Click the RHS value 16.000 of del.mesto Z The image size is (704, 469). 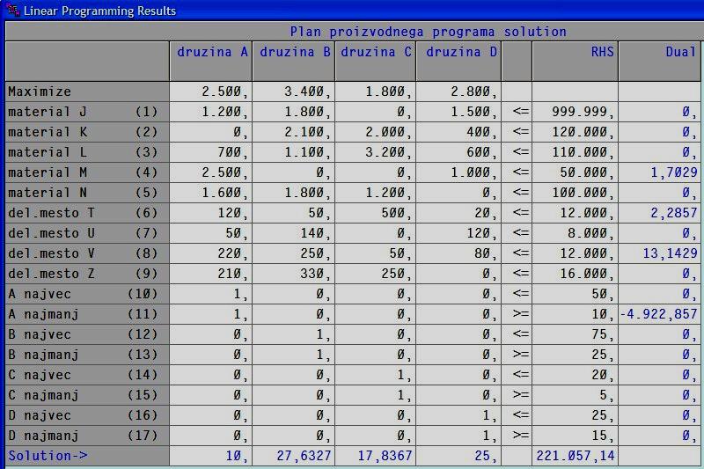point(576,274)
